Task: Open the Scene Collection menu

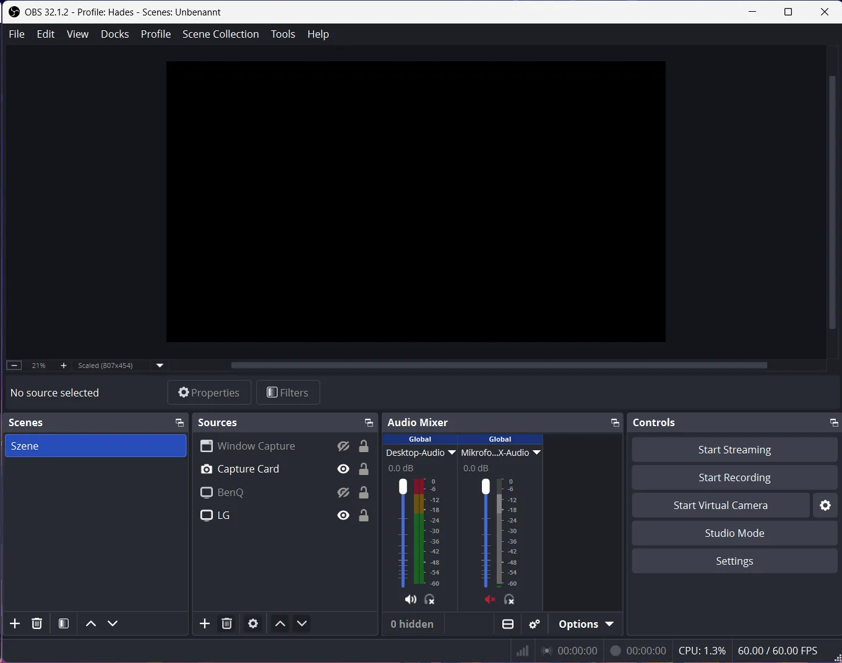Action: [x=221, y=34]
